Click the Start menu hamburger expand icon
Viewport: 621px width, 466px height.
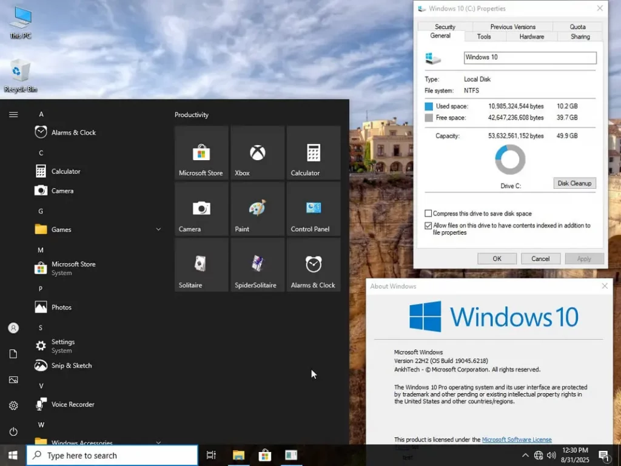pyautogui.click(x=13, y=115)
